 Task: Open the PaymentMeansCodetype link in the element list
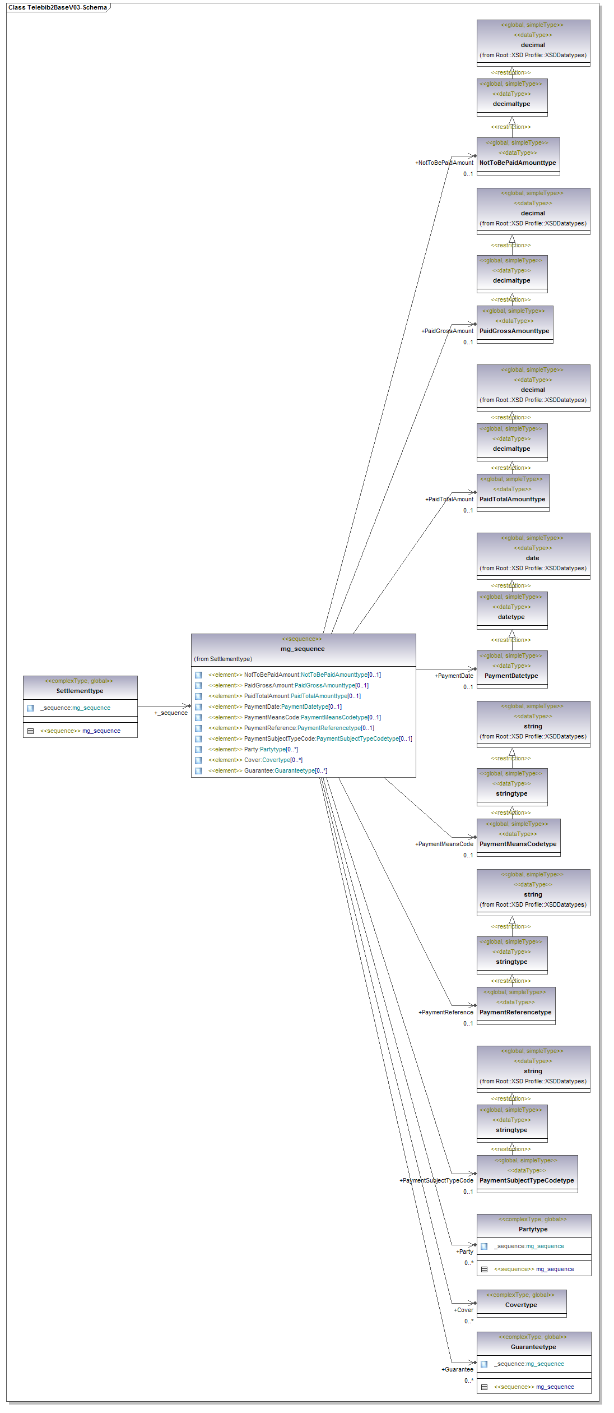tap(334, 718)
